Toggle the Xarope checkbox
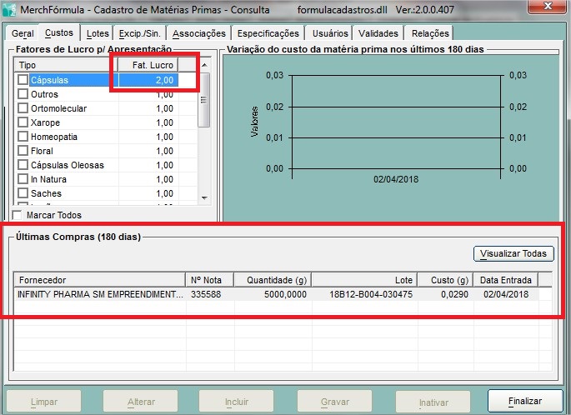571x415 pixels. tap(23, 122)
